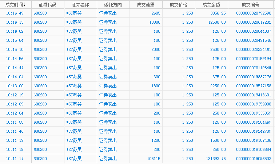Click trade number 0000000019887276

tap(254, 77)
